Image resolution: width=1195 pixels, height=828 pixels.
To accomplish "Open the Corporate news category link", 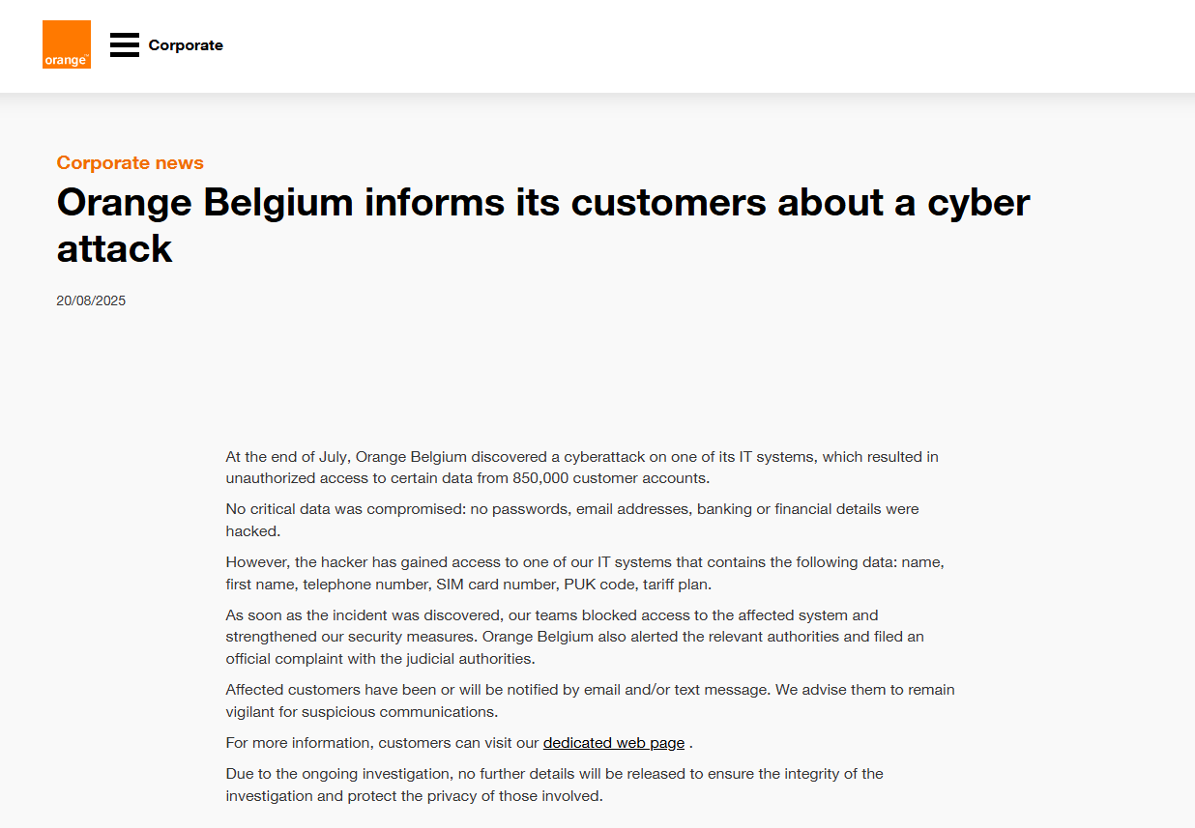I will pyautogui.click(x=131, y=162).
